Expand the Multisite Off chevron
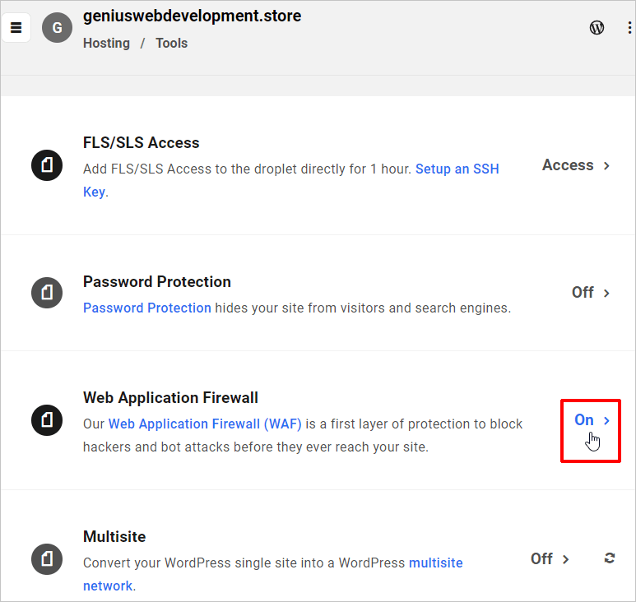Screen dimensions: 636x602 pyautogui.click(x=565, y=559)
